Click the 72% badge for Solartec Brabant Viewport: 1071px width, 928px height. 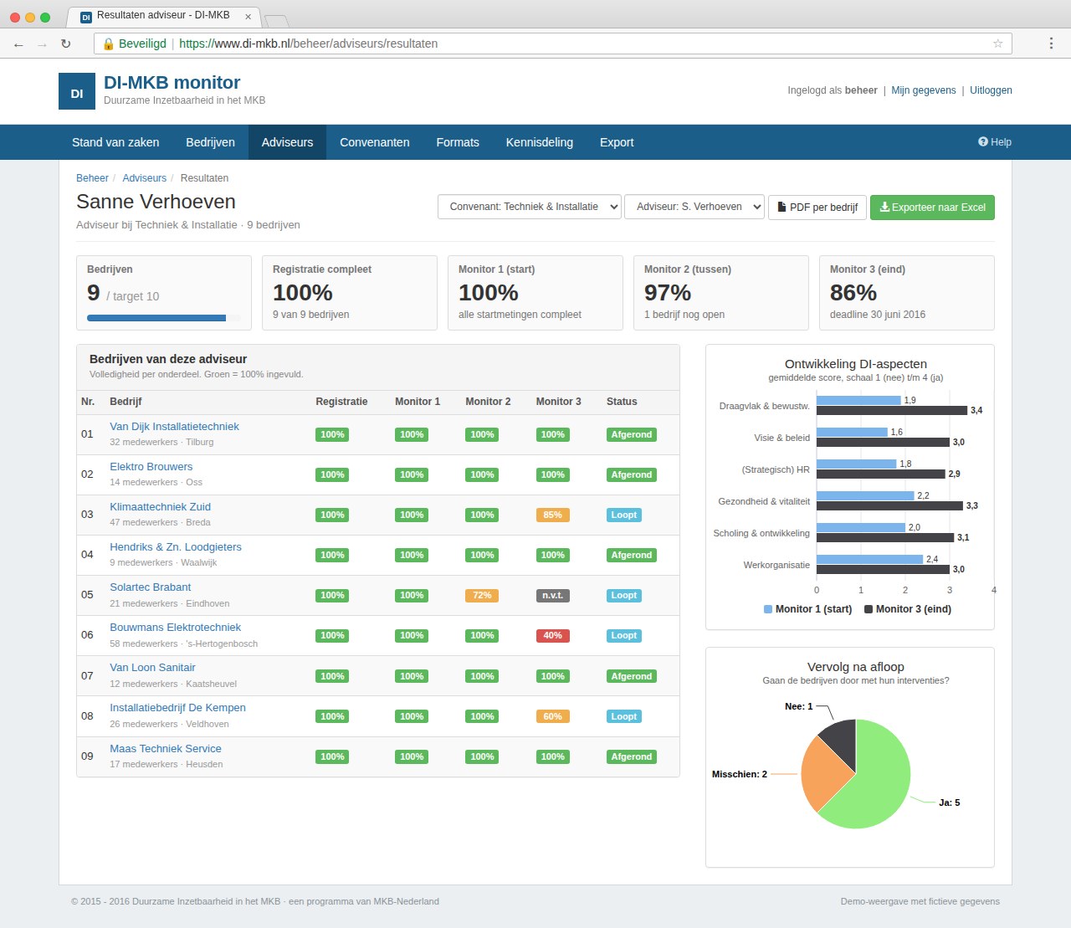click(482, 595)
